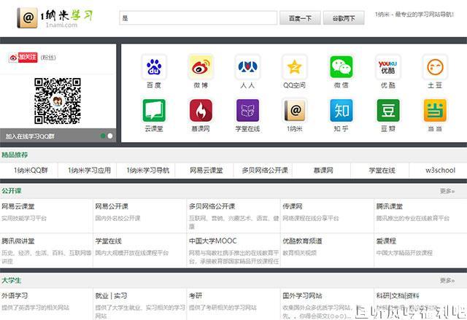Open the 科研|文档|资料 link
The width and height of the screenshot is (467, 320).
398,296
